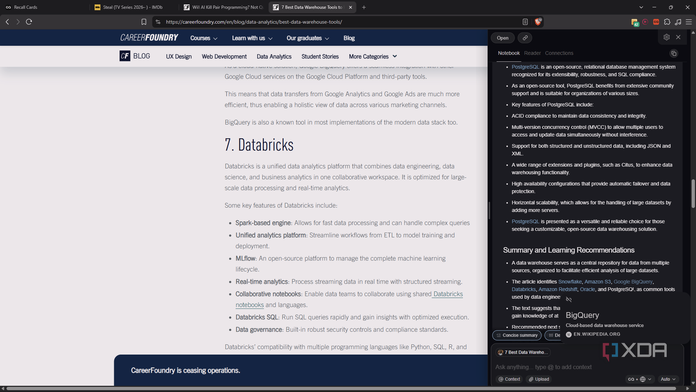Open sidebar settings gear
This screenshot has height=392, width=696.
(x=667, y=37)
